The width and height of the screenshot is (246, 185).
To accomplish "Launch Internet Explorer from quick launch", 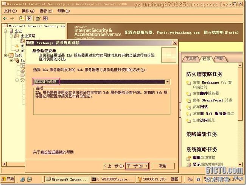I will click(23, 179).
